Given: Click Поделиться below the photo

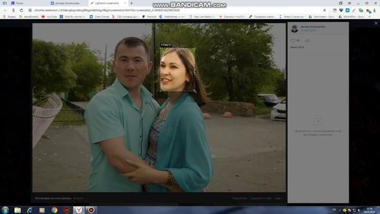Looking at the screenshot, I should 239,198.
